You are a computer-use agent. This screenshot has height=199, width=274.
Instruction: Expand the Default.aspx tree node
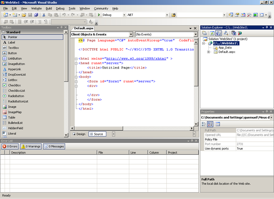click(208, 52)
